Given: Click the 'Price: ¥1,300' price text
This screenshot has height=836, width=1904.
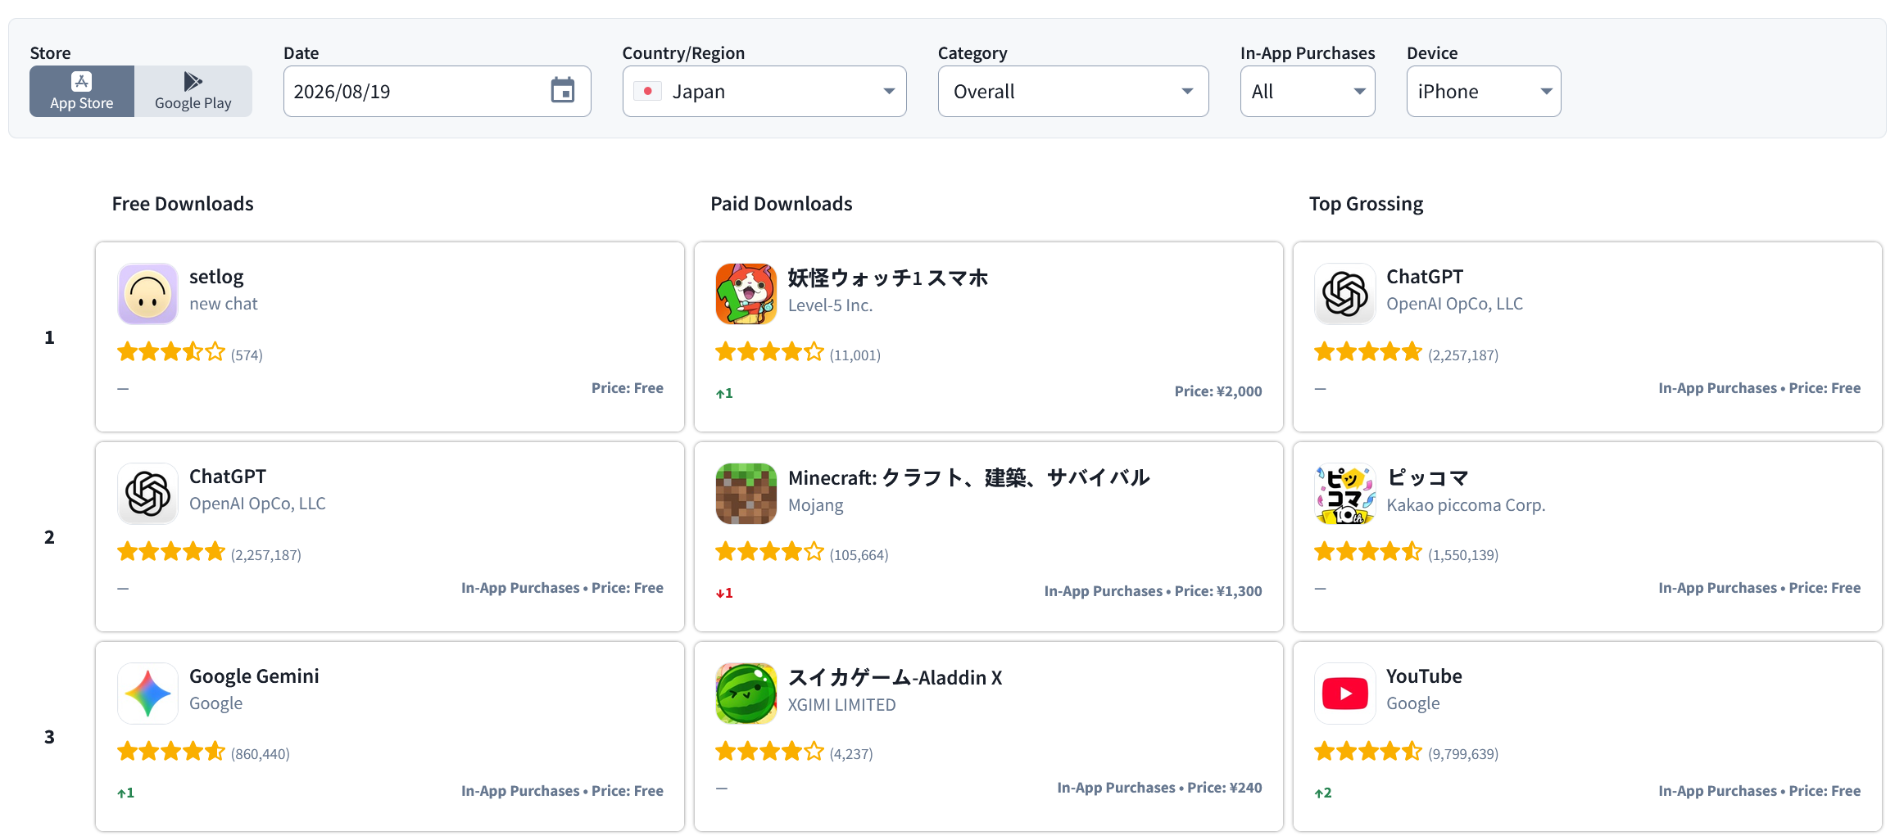Looking at the screenshot, I should tap(1218, 591).
